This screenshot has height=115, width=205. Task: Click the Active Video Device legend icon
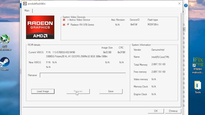(64, 20)
